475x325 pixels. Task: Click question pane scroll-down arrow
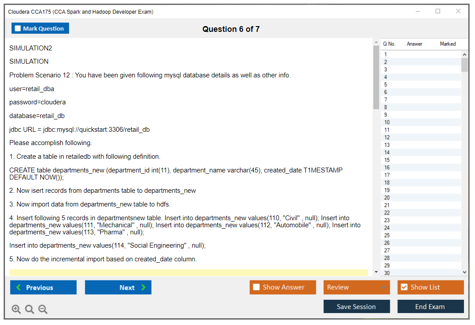click(376, 272)
